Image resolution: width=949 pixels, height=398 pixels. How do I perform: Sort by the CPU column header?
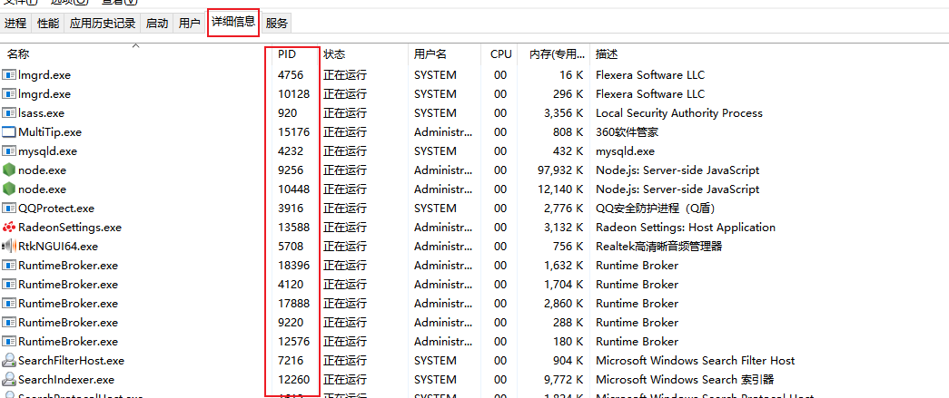click(x=501, y=54)
